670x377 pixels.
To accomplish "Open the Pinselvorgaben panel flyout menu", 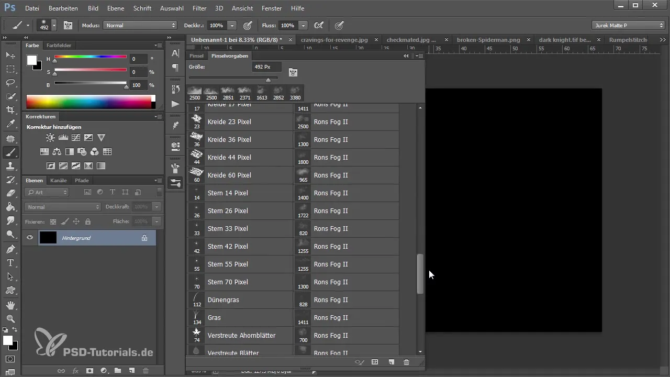I will click(x=419, y=56).
